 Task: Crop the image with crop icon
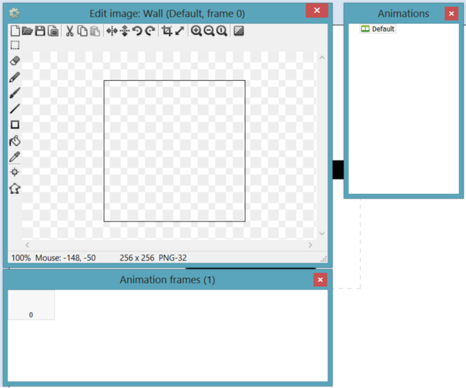[x=167, y=31]
